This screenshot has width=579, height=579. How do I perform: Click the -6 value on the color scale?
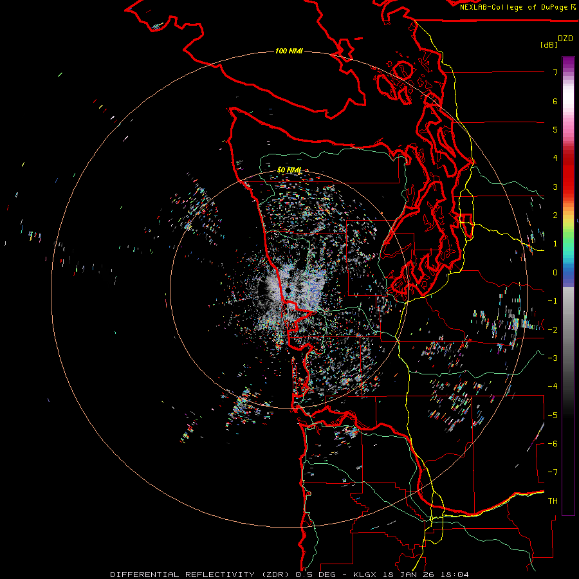pyautogui.click(x=553, y=444)
